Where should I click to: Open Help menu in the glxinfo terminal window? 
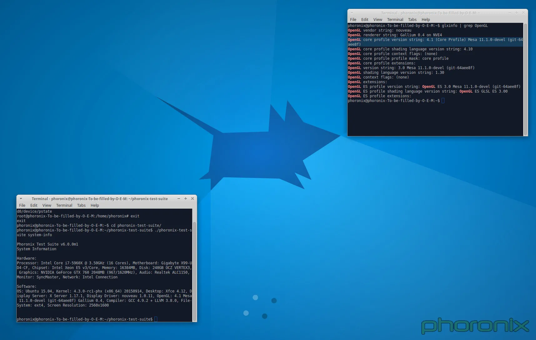[x=426, y=19]
